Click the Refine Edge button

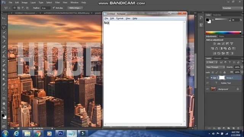pos(75,8)
